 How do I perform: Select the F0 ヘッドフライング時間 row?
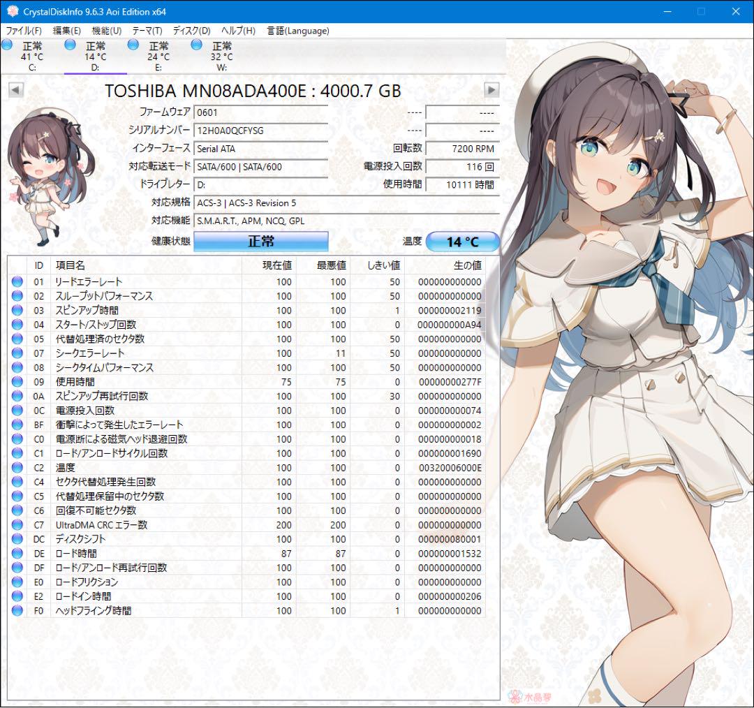246,610
